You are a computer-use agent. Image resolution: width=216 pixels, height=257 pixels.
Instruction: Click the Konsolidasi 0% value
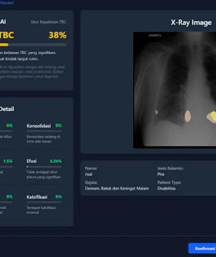pyautogui.click(x=58, y=125)
